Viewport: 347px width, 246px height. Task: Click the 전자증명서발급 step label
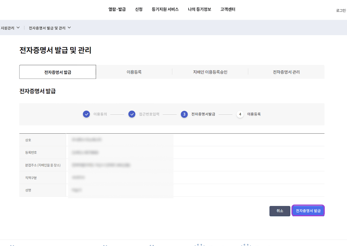203,114
